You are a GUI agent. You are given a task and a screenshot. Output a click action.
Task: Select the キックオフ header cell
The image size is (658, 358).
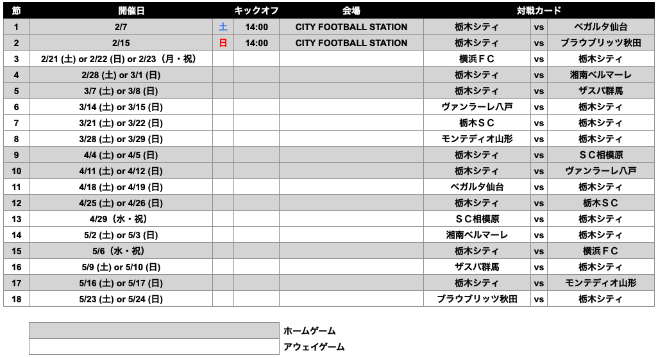[256, 10]
